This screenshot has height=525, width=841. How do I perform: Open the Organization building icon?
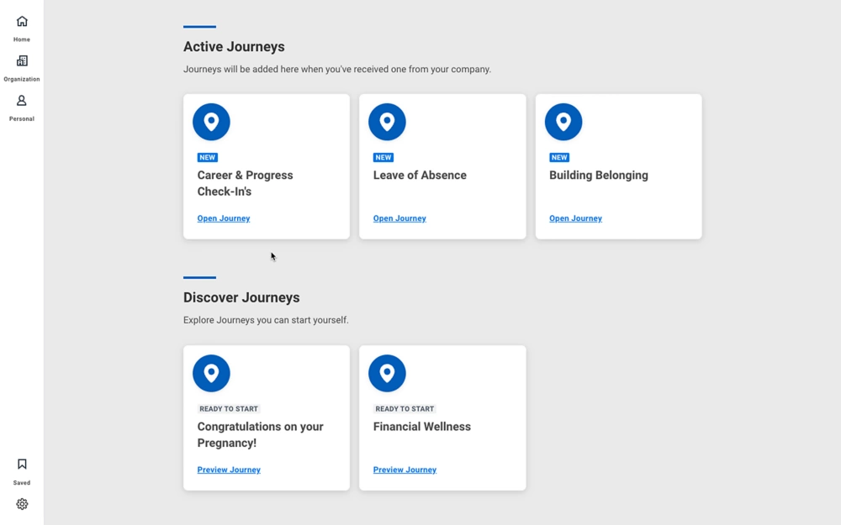22,61
